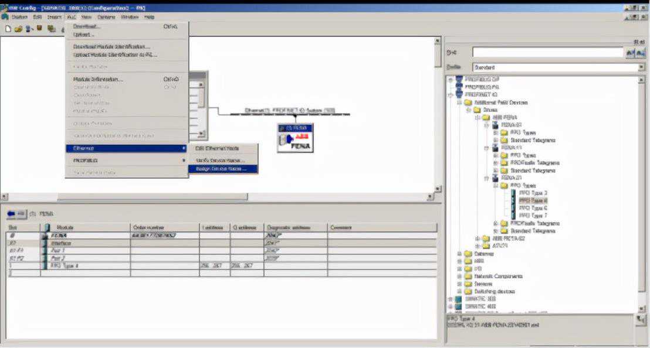
Task: Click the catalog find-down search icon
Action: 630,53
